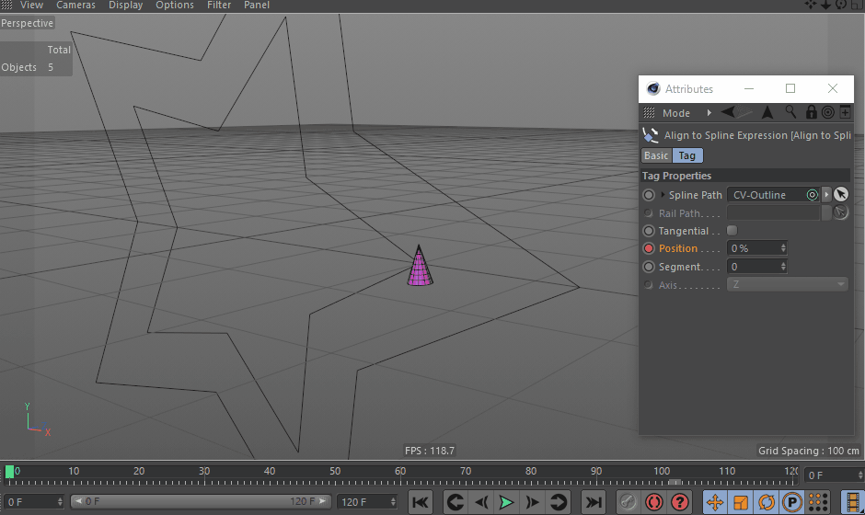The height and width of the screenshot is (515, 865).
Task: Open the Spline Path link arrow menu
Action: pos(826,195)
